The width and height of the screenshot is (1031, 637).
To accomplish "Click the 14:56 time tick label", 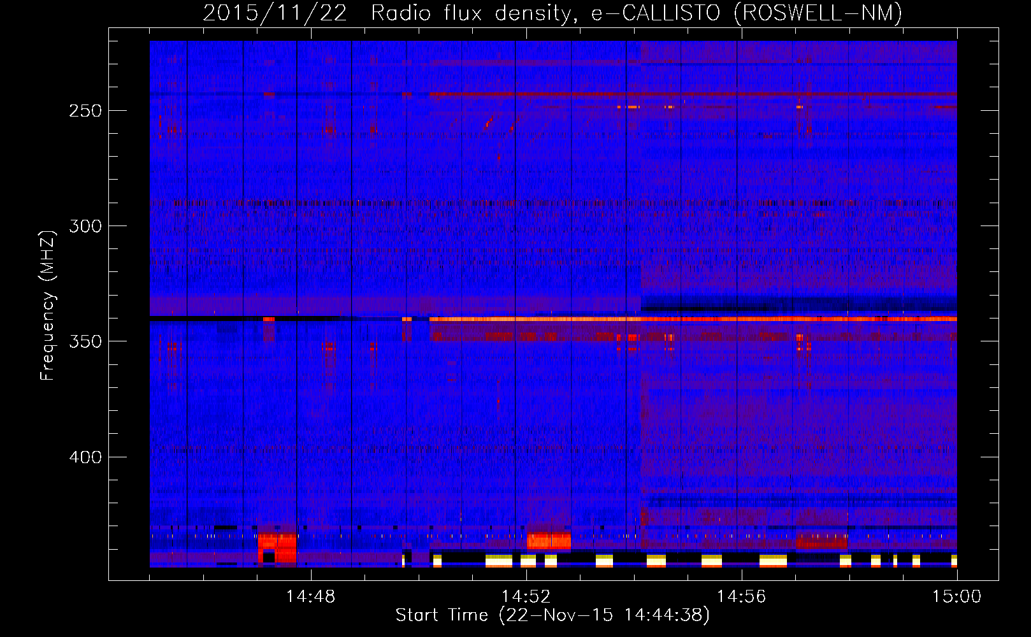I will 742,597.
